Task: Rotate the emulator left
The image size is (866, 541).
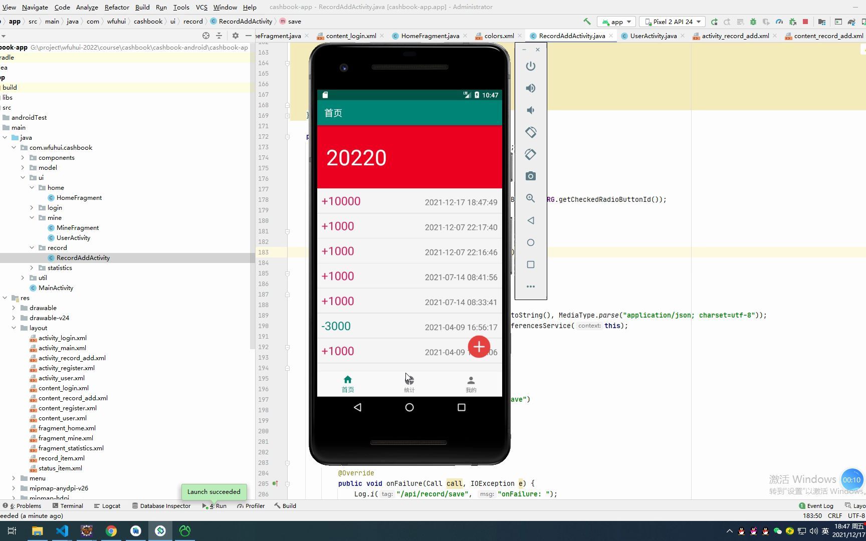Action: tap(531, 132)
